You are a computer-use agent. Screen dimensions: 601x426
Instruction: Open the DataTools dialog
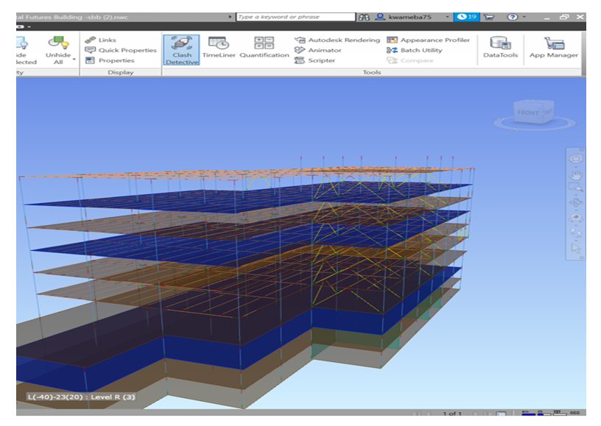[500, 49]
